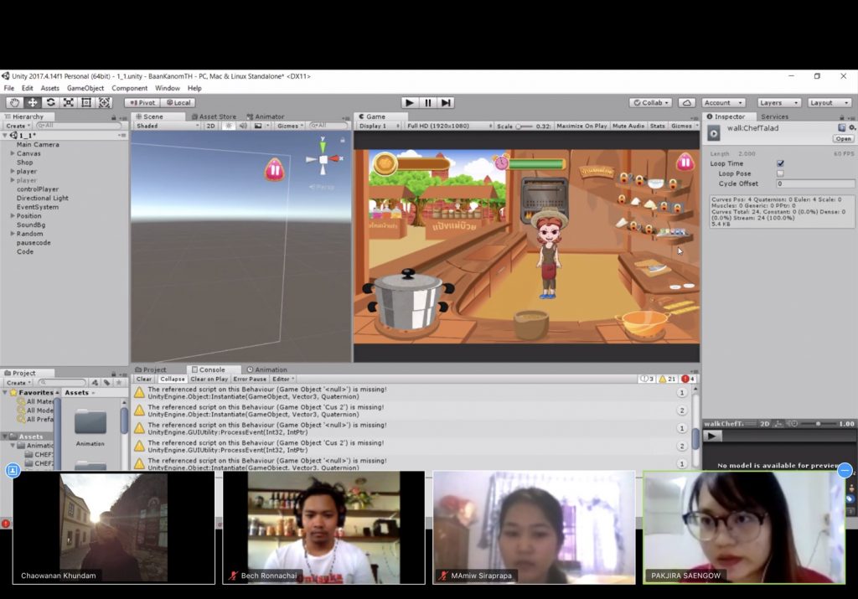
Task: Click the Clear button in Console
Action: 144,379
